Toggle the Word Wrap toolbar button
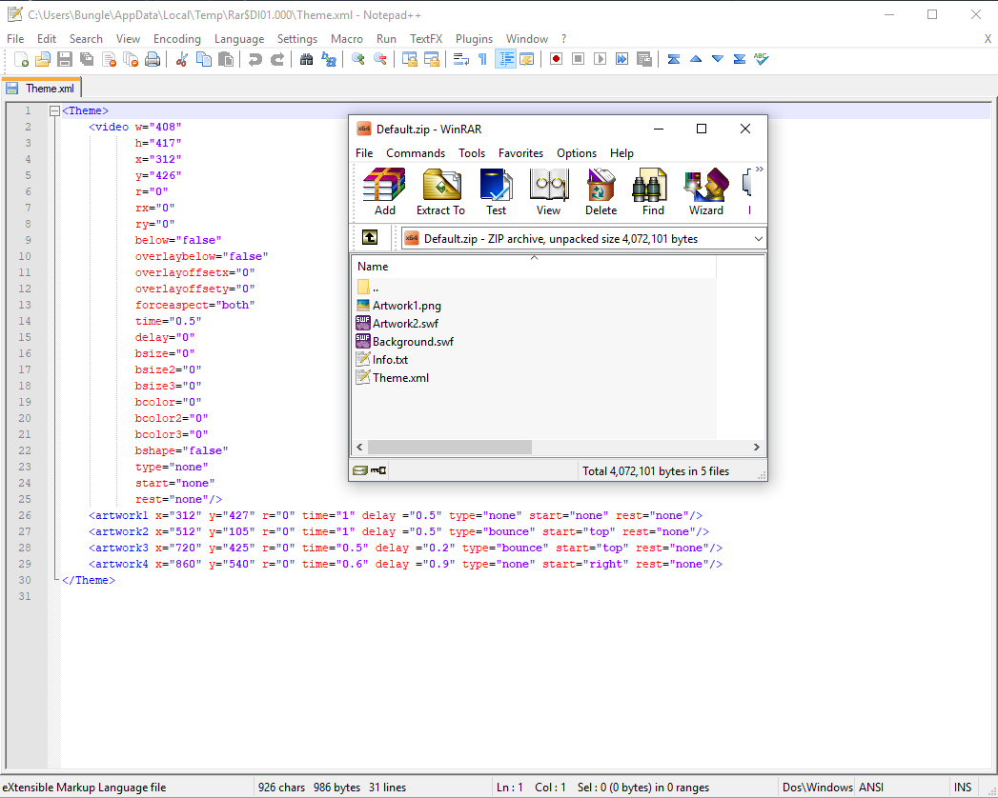Screen dimensions: 998x798 (461, 59)
